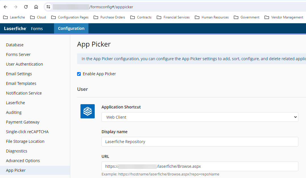Open the Laserfiche sidebar item
The image size is (306, 178).
click(x=15, y=103)
